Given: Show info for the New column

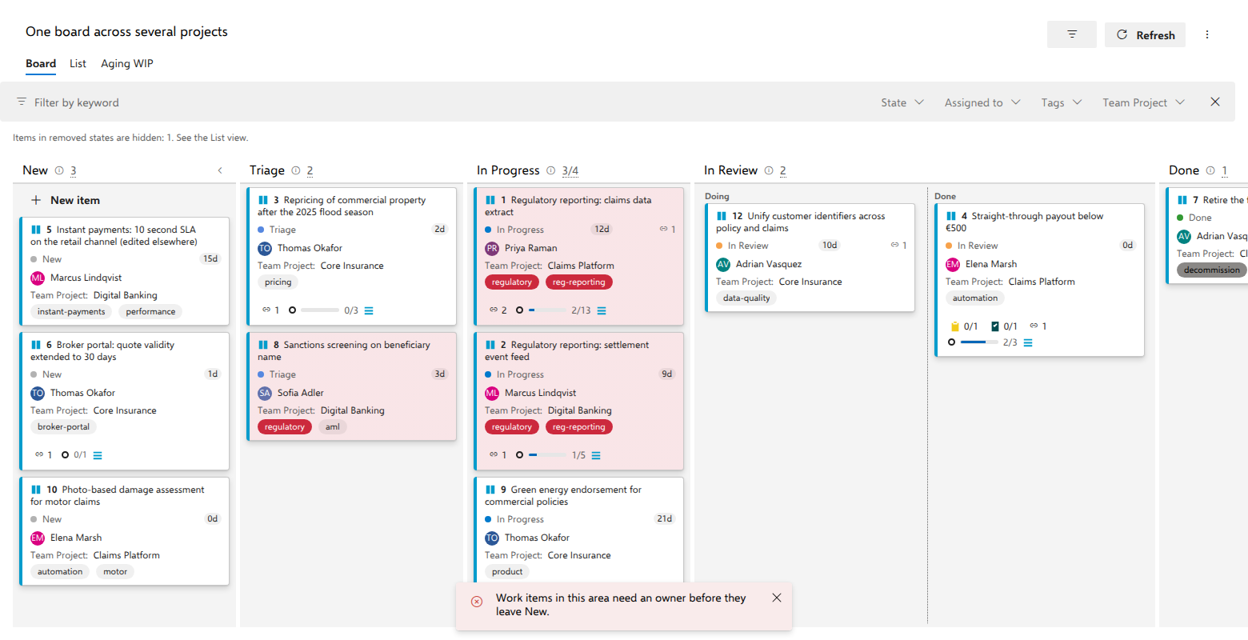Looking at the screenshot, I should click(x=59, y=170).
